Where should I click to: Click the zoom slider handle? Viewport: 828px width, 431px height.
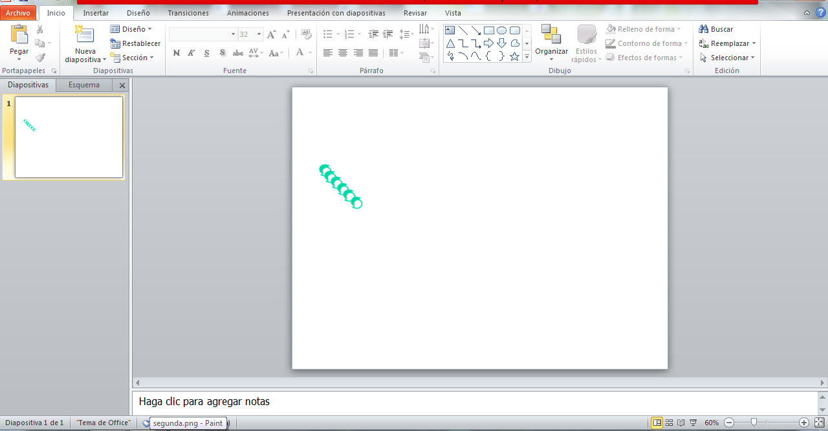[x=754, y=423]
